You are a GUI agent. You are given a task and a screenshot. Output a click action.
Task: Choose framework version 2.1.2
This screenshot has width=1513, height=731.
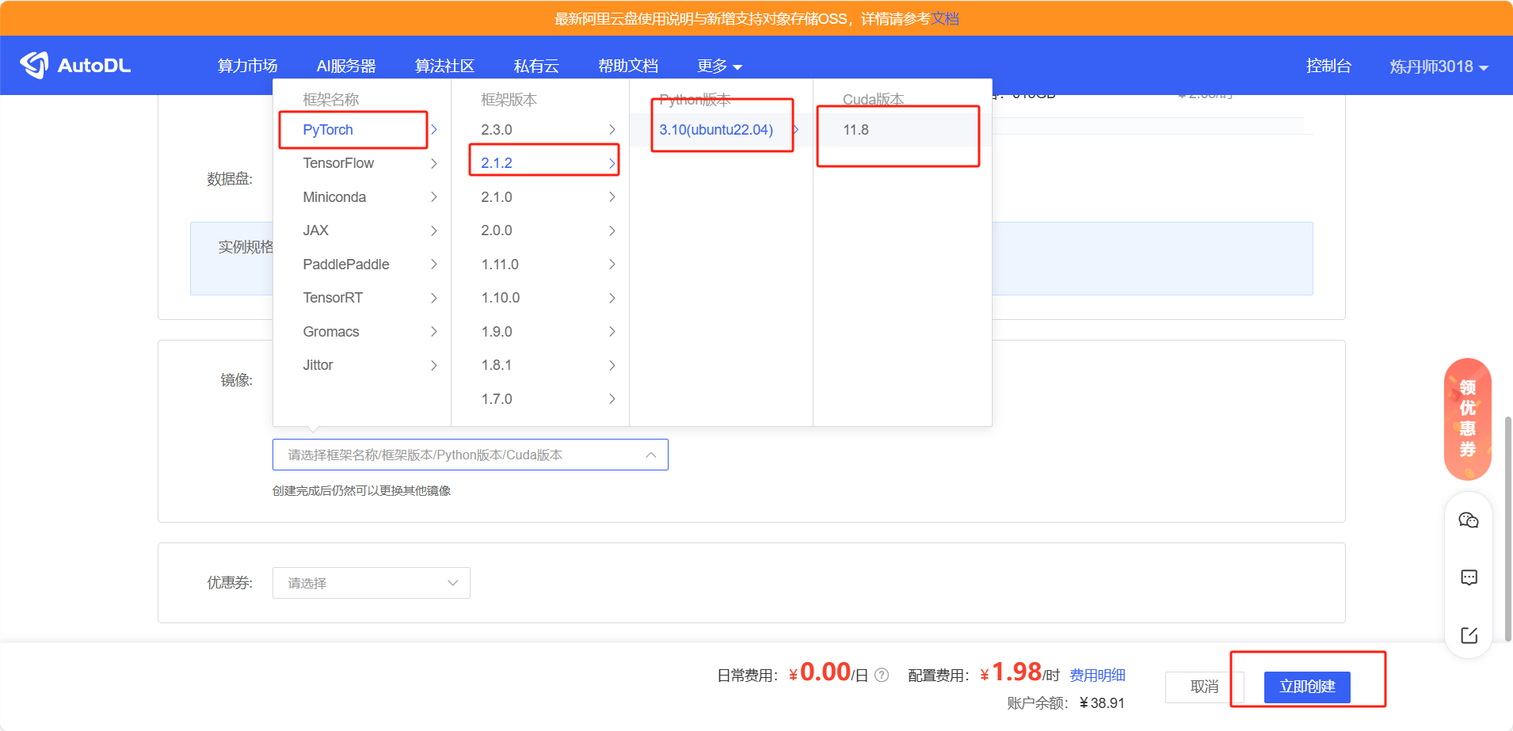[497, 163]
